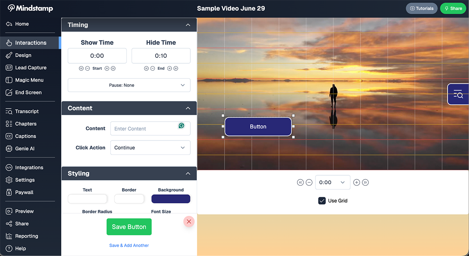Click Save & Add Another link

(129, 245)
